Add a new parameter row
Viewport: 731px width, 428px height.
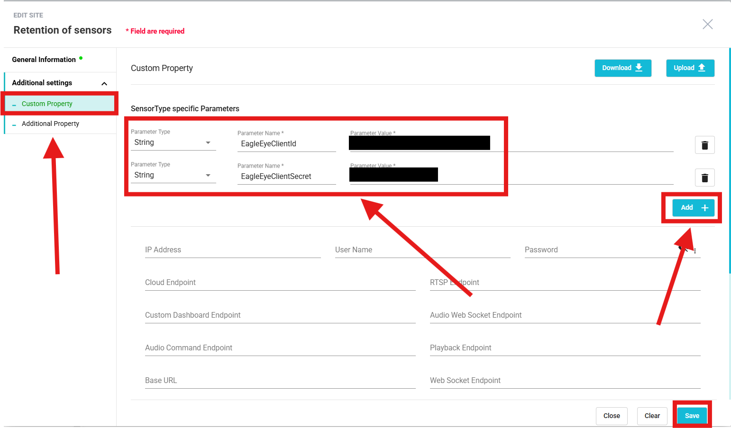click(x=693, y=207)
